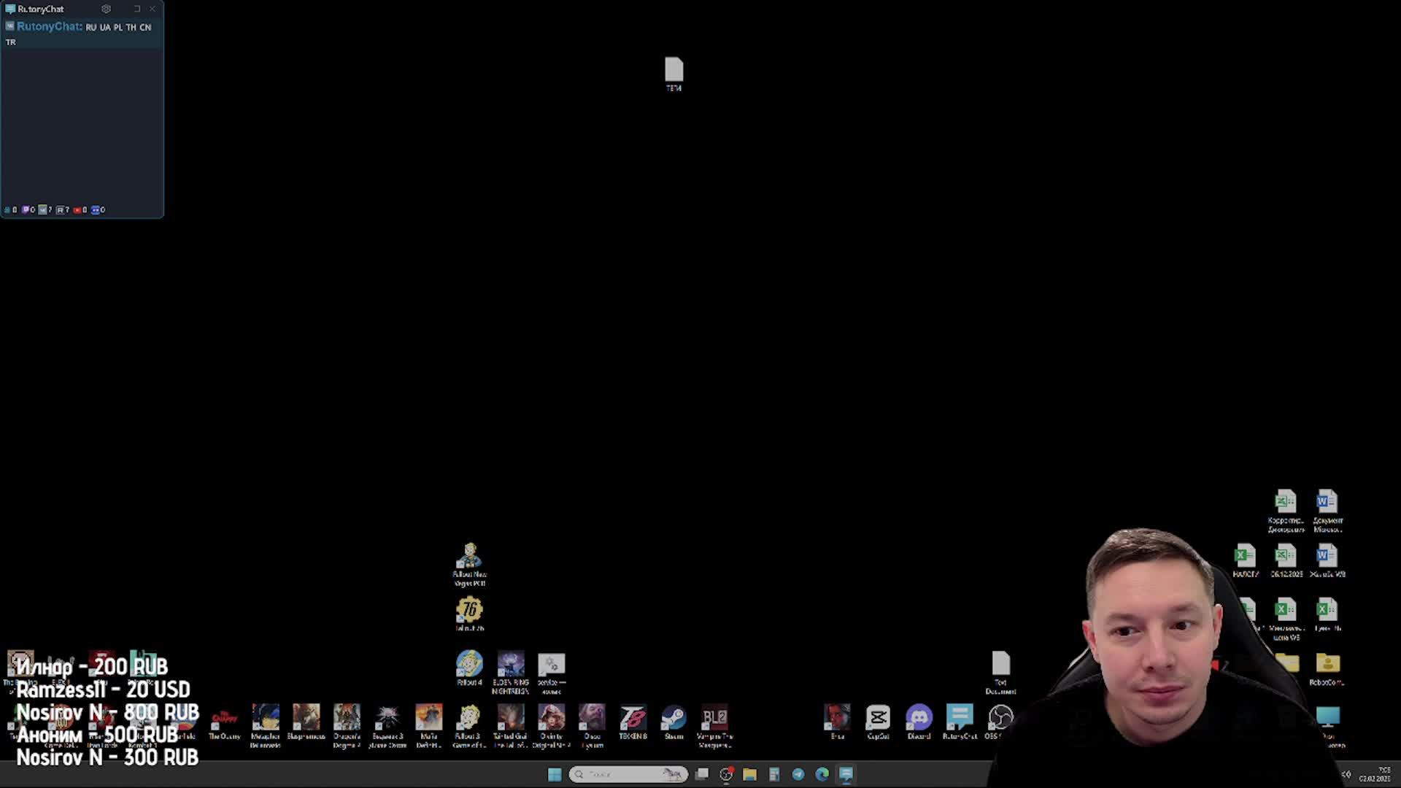Click the YouTube viewer counter icon
1401x788 pixels.
click(x=77, y=209)
